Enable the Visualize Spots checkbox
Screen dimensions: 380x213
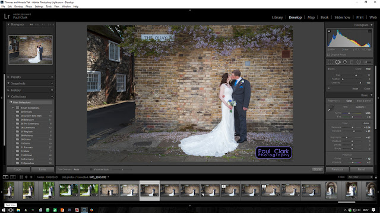(x=91, y=169)
